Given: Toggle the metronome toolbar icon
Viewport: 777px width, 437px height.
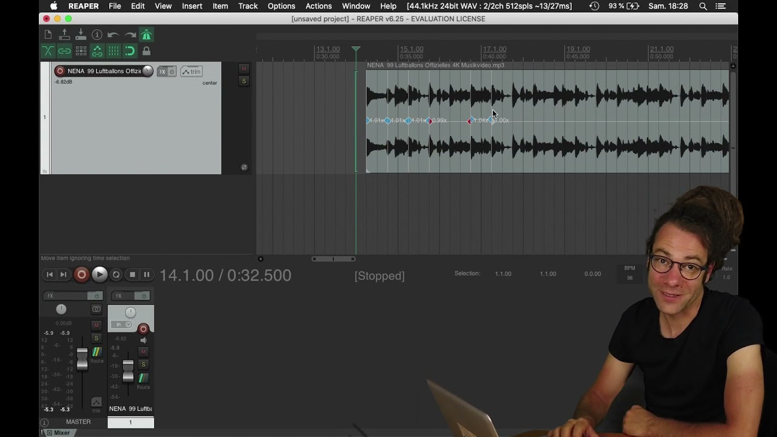Looking at the screenshot, I should [146, 35].
